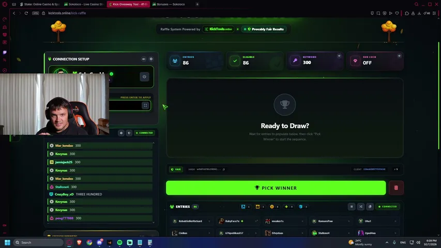Open a new browser tab
The image size is (441, 248).
(197, 4)
